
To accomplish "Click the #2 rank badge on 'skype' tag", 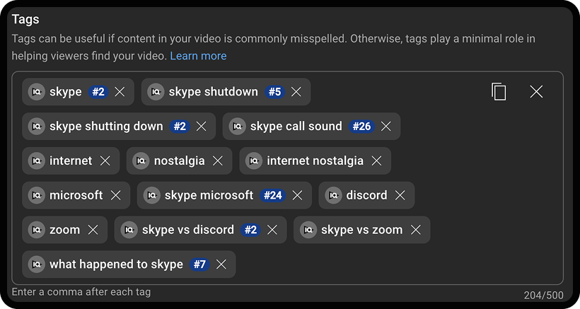I will (x=98, y=92).
